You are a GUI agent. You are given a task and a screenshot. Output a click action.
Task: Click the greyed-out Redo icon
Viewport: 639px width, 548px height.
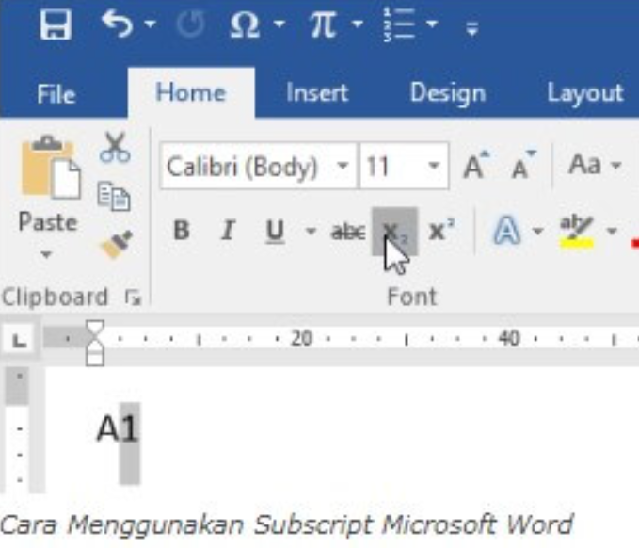tap(190, 24)
